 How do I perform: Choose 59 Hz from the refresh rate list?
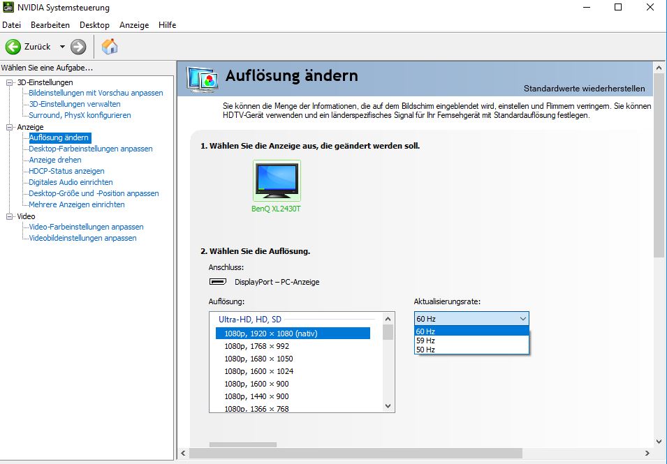(x=425, y=340)
